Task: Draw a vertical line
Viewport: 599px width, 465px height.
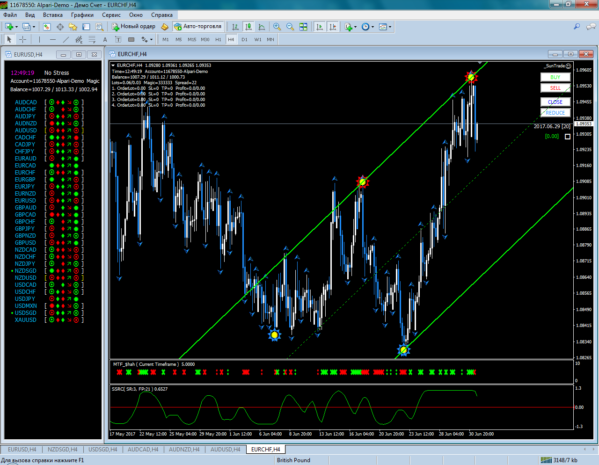Action: (40, 39)
